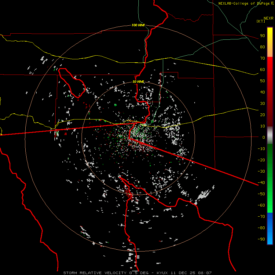Click the NEXR label at top right

point(269,18)
